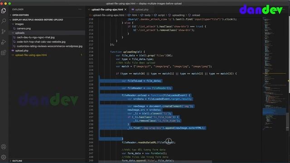Click the script breadcrumb item
290x163 pixels.
click(161, 15)
